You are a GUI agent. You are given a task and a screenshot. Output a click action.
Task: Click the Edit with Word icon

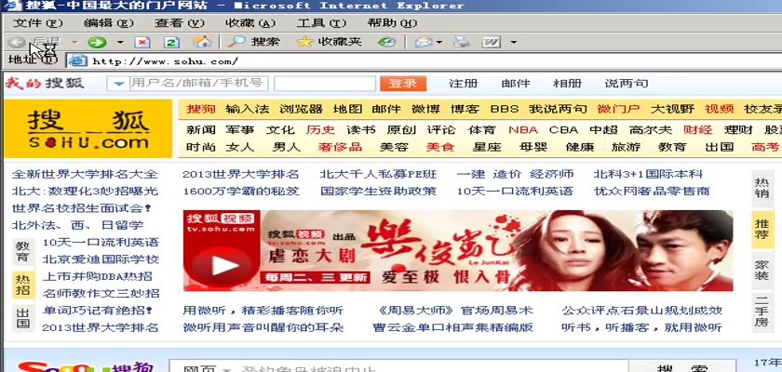492,43
